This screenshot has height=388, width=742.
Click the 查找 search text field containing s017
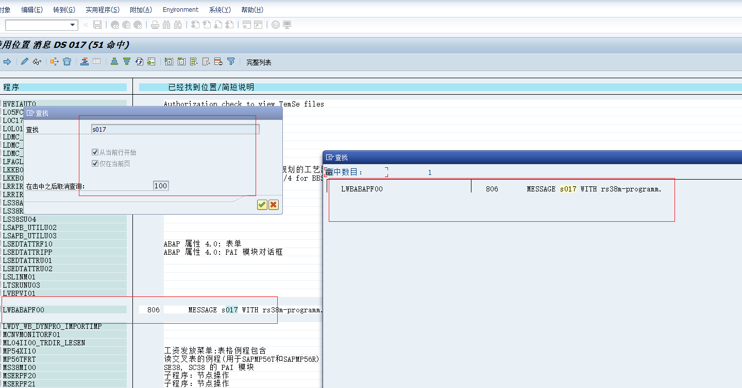pyautogui.click(x=175, y=129)
